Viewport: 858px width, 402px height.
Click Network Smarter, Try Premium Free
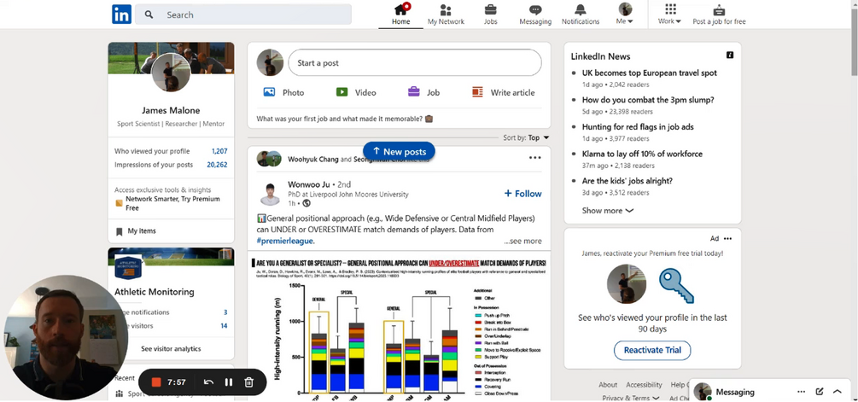tap(172, 203)
